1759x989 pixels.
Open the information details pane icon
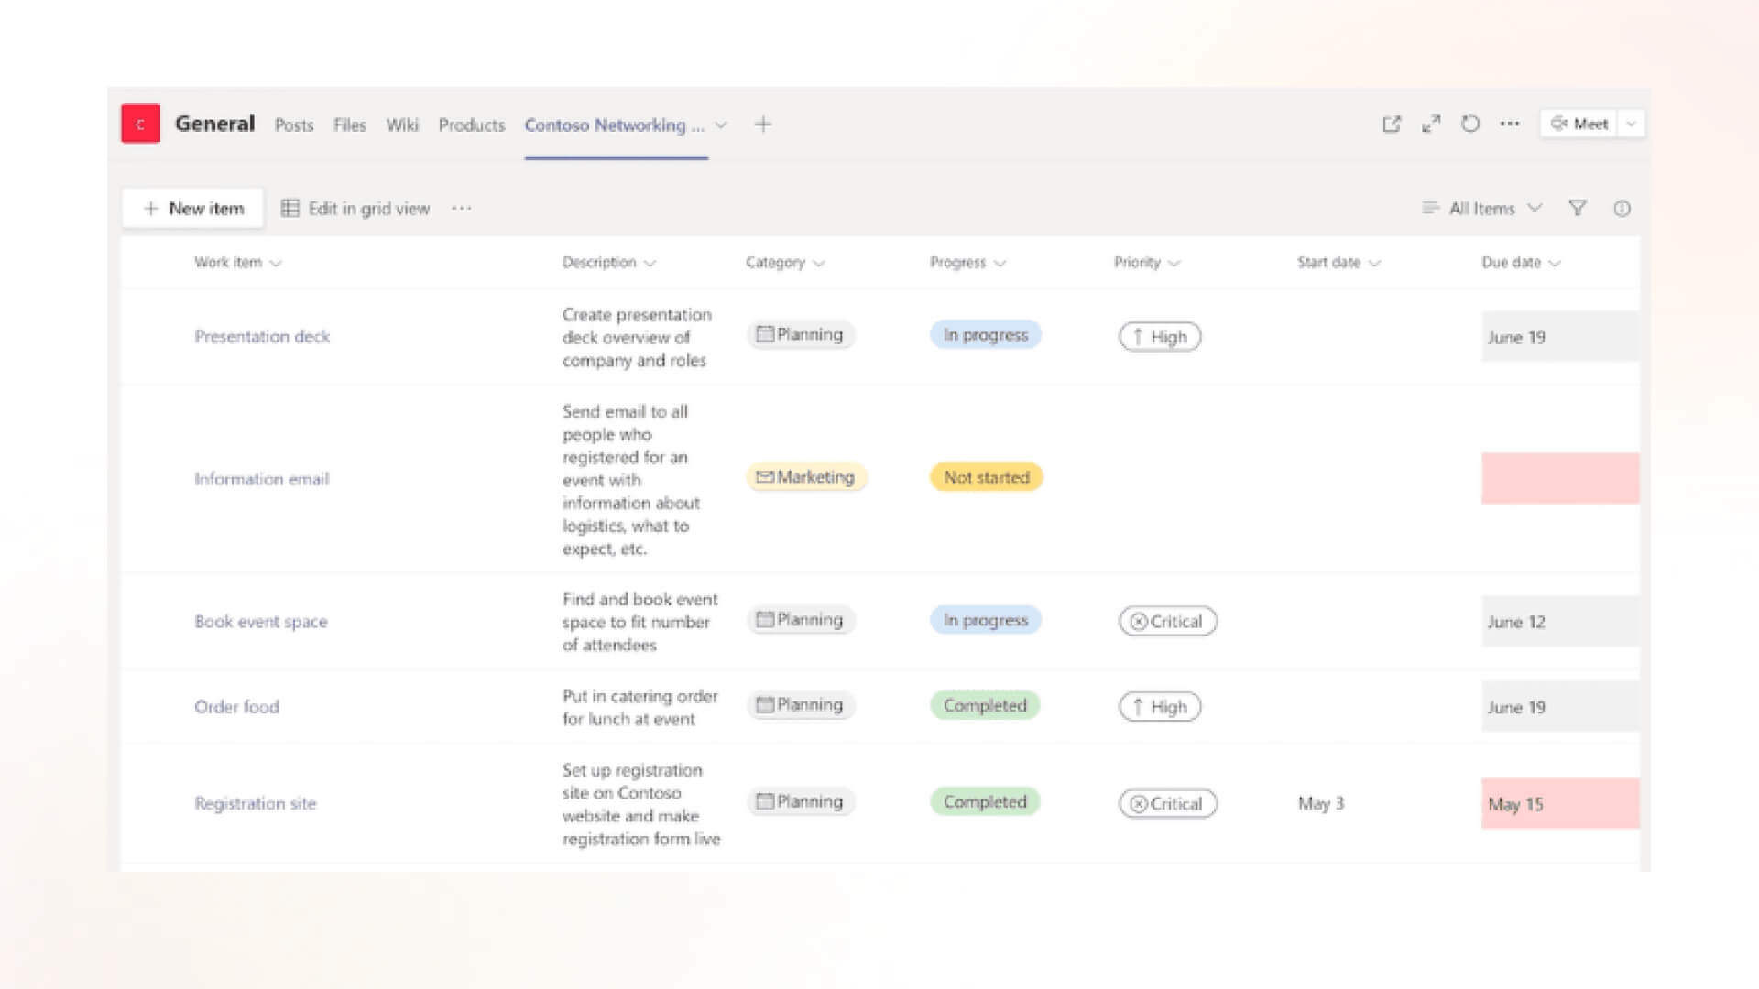tap(1622, 209)
